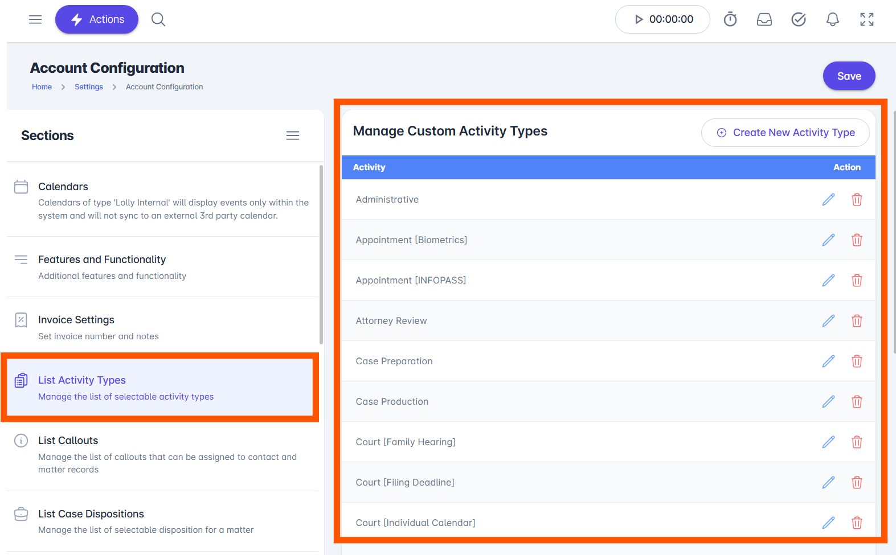Open the inbox tray icon
This screenshot has width=896, height=555.
(764, 19)
